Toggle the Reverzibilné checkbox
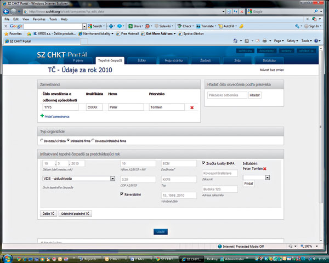 point(122,194)
